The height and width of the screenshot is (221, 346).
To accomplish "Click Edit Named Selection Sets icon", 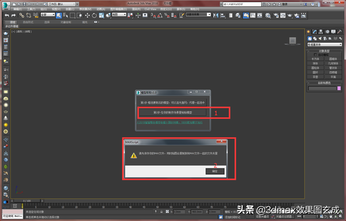I will coord(182,16).
